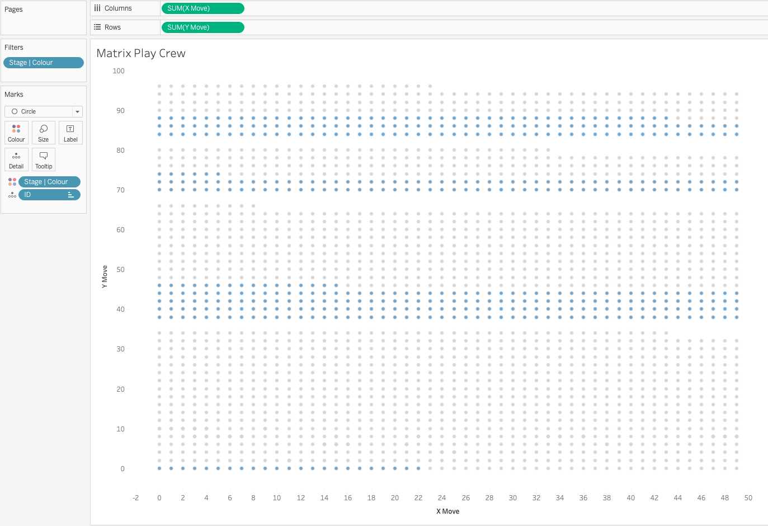
Task: Click the X Move axis title
Action: click(447, 511)
